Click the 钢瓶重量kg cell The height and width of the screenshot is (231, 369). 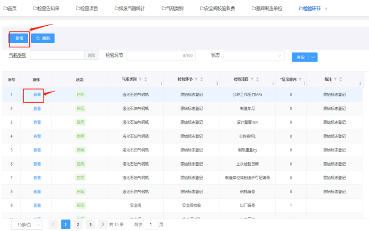coord(248,150)
